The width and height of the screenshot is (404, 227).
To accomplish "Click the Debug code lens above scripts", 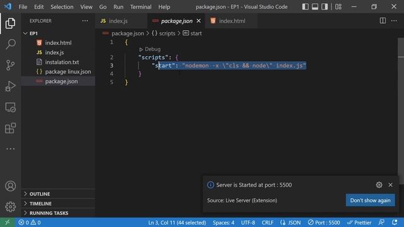I will tap(150, 49).
